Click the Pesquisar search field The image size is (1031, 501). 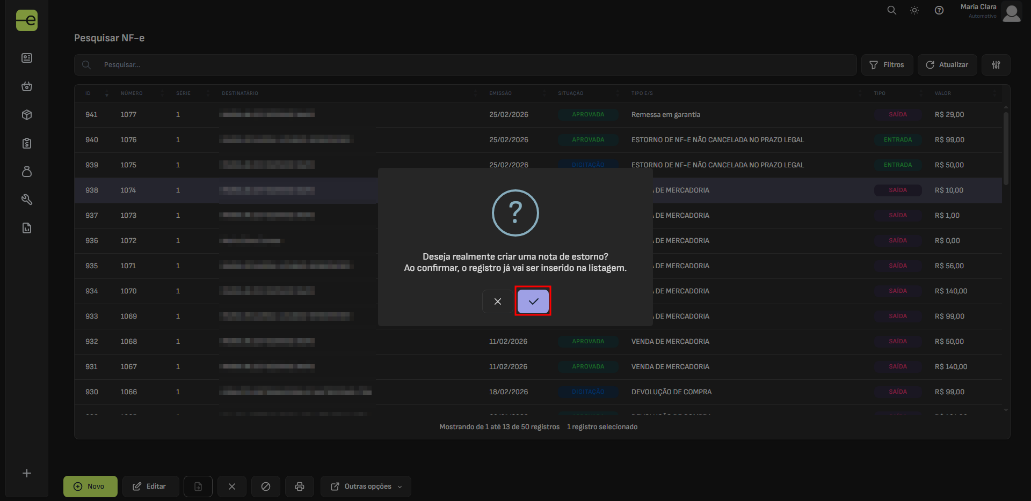[x=473, y=65]
